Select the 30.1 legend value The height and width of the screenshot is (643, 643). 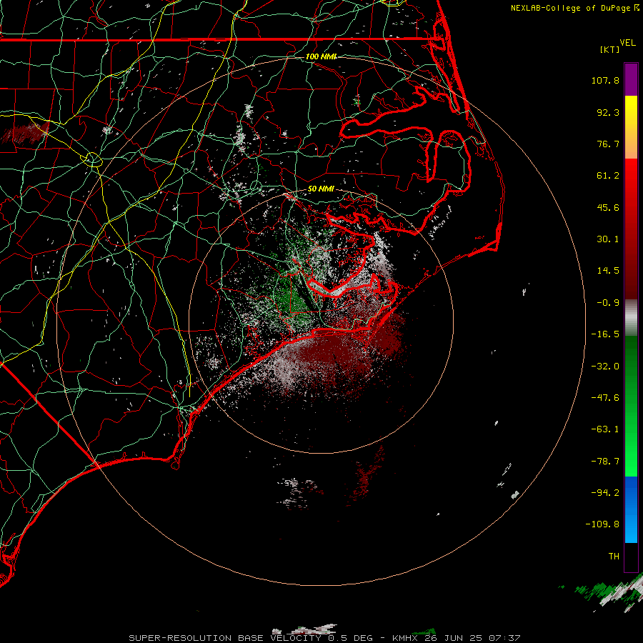tap(608, 239)
